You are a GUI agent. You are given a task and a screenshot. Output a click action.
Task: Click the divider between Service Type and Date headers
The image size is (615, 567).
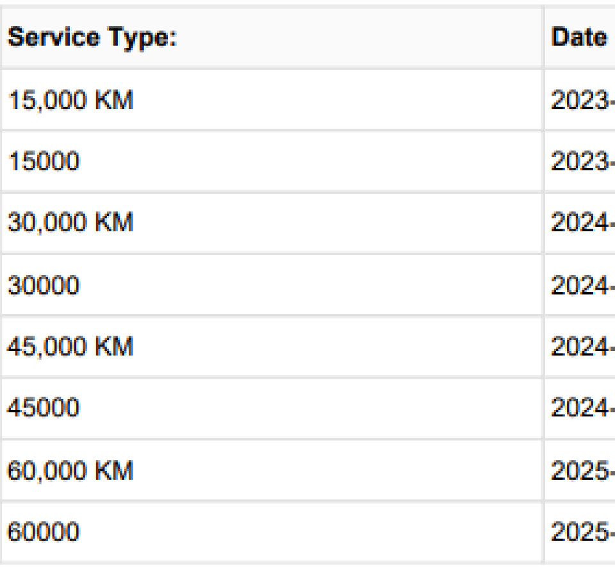click(543, 38)
